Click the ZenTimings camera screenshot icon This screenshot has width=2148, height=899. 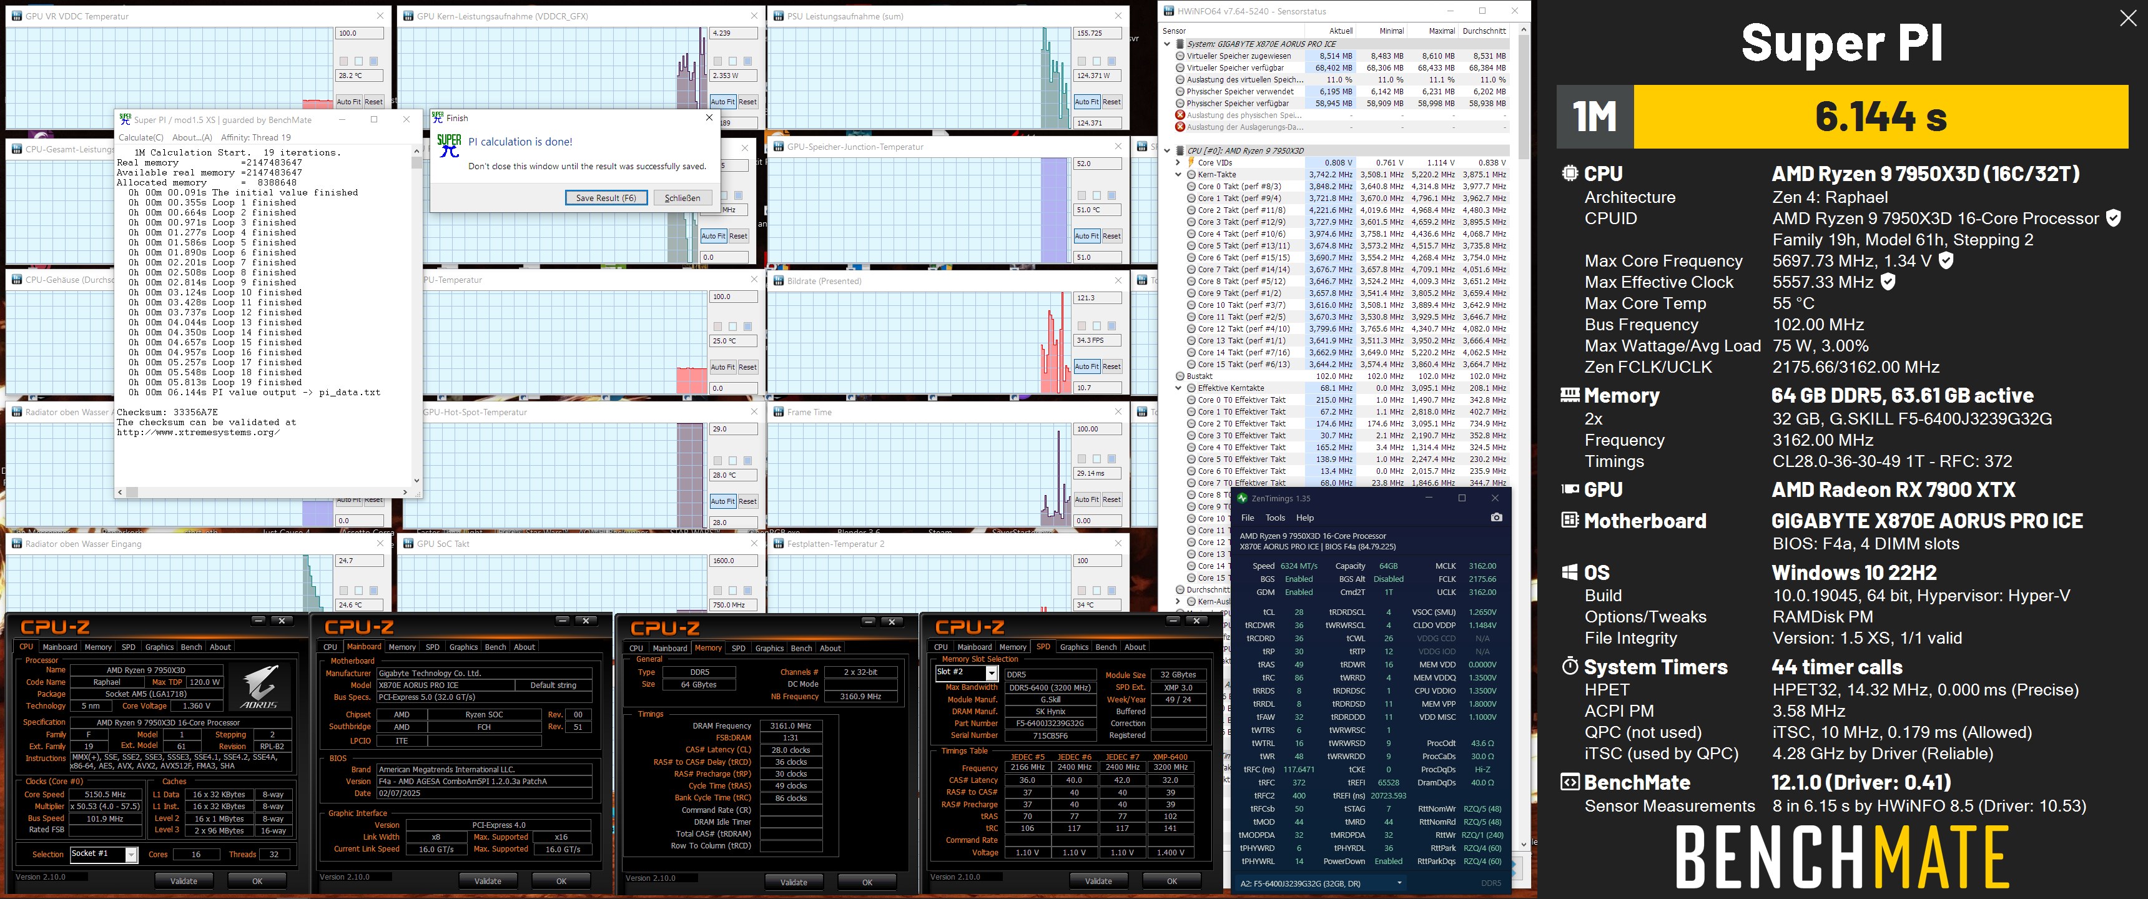1496,518
